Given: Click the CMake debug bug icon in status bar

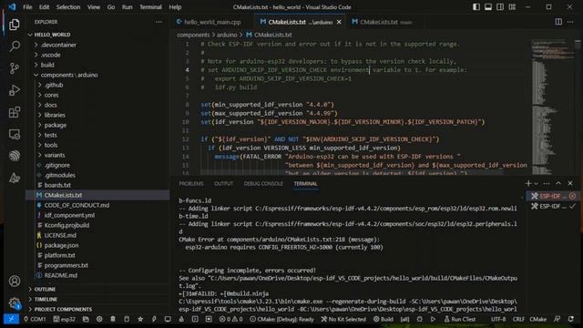Looking at the screenshot, I should click(x=419, y=319).
